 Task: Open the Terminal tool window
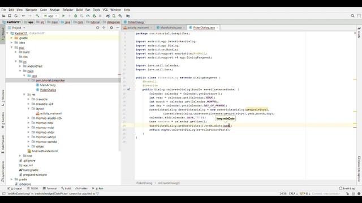(x=50, y=188)
